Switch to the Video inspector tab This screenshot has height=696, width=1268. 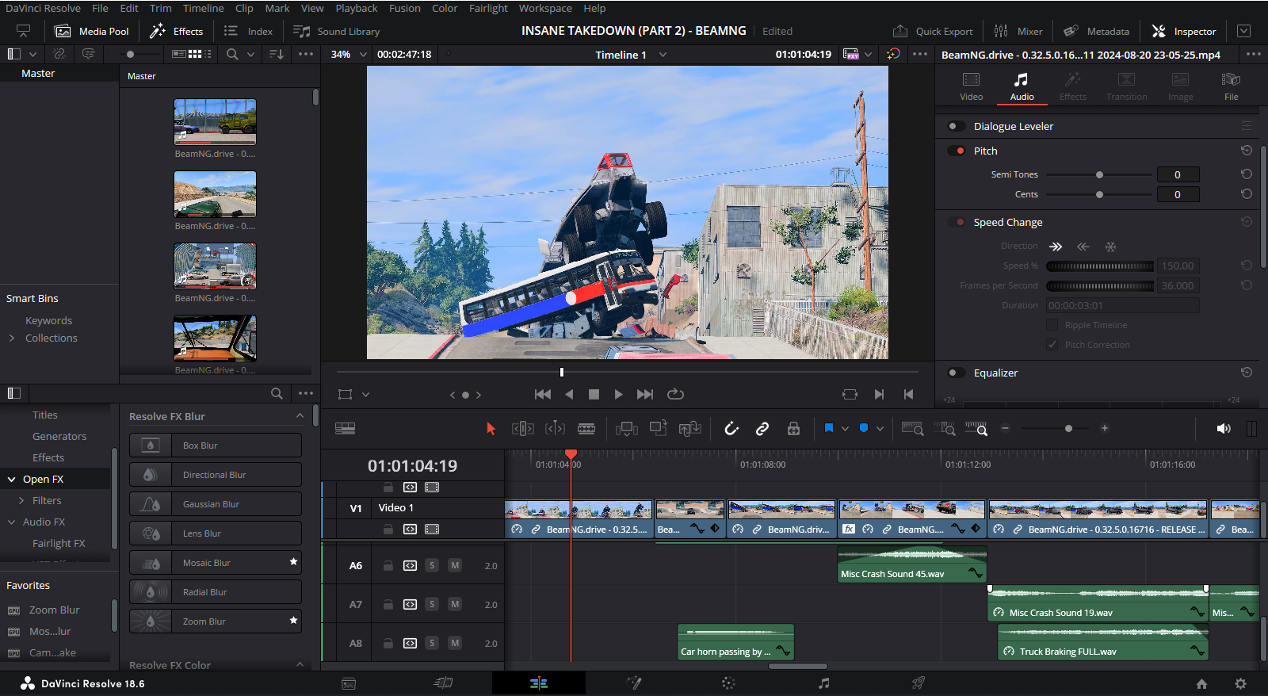971,86
